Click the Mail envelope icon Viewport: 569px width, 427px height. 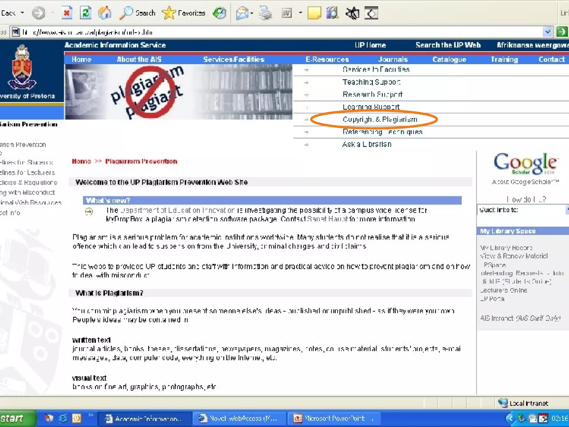(x=242, y=13)
